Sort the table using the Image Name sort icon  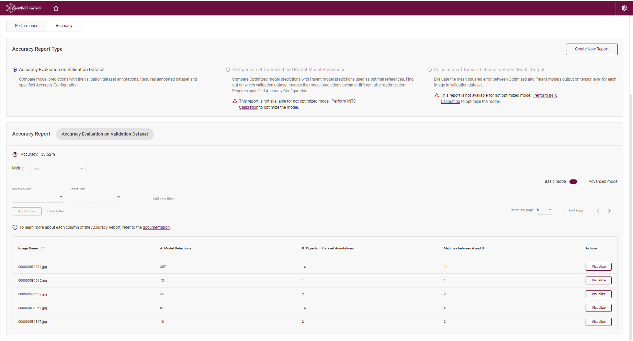click(43, 248)
